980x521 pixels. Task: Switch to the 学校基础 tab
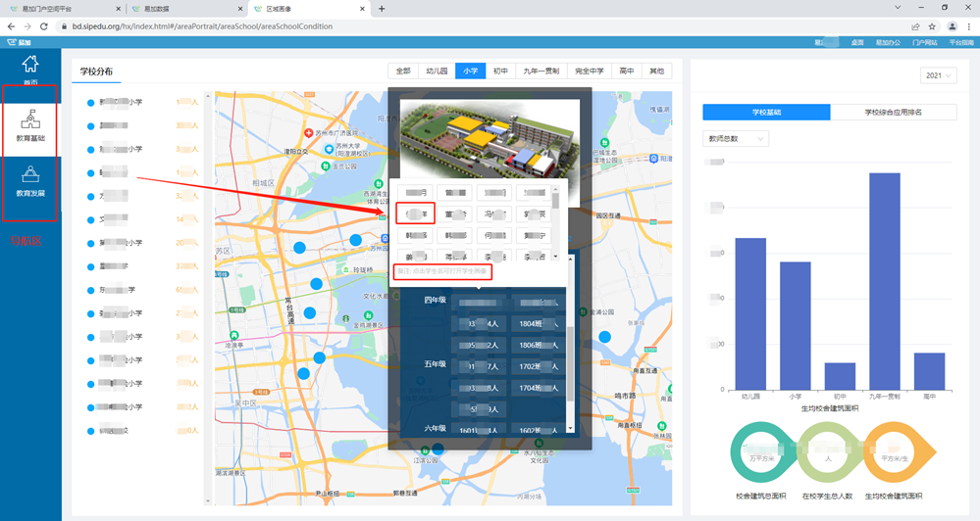(x=766, y=113)
